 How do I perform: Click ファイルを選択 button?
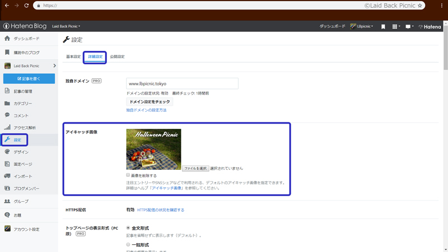[x=195, y=169]
